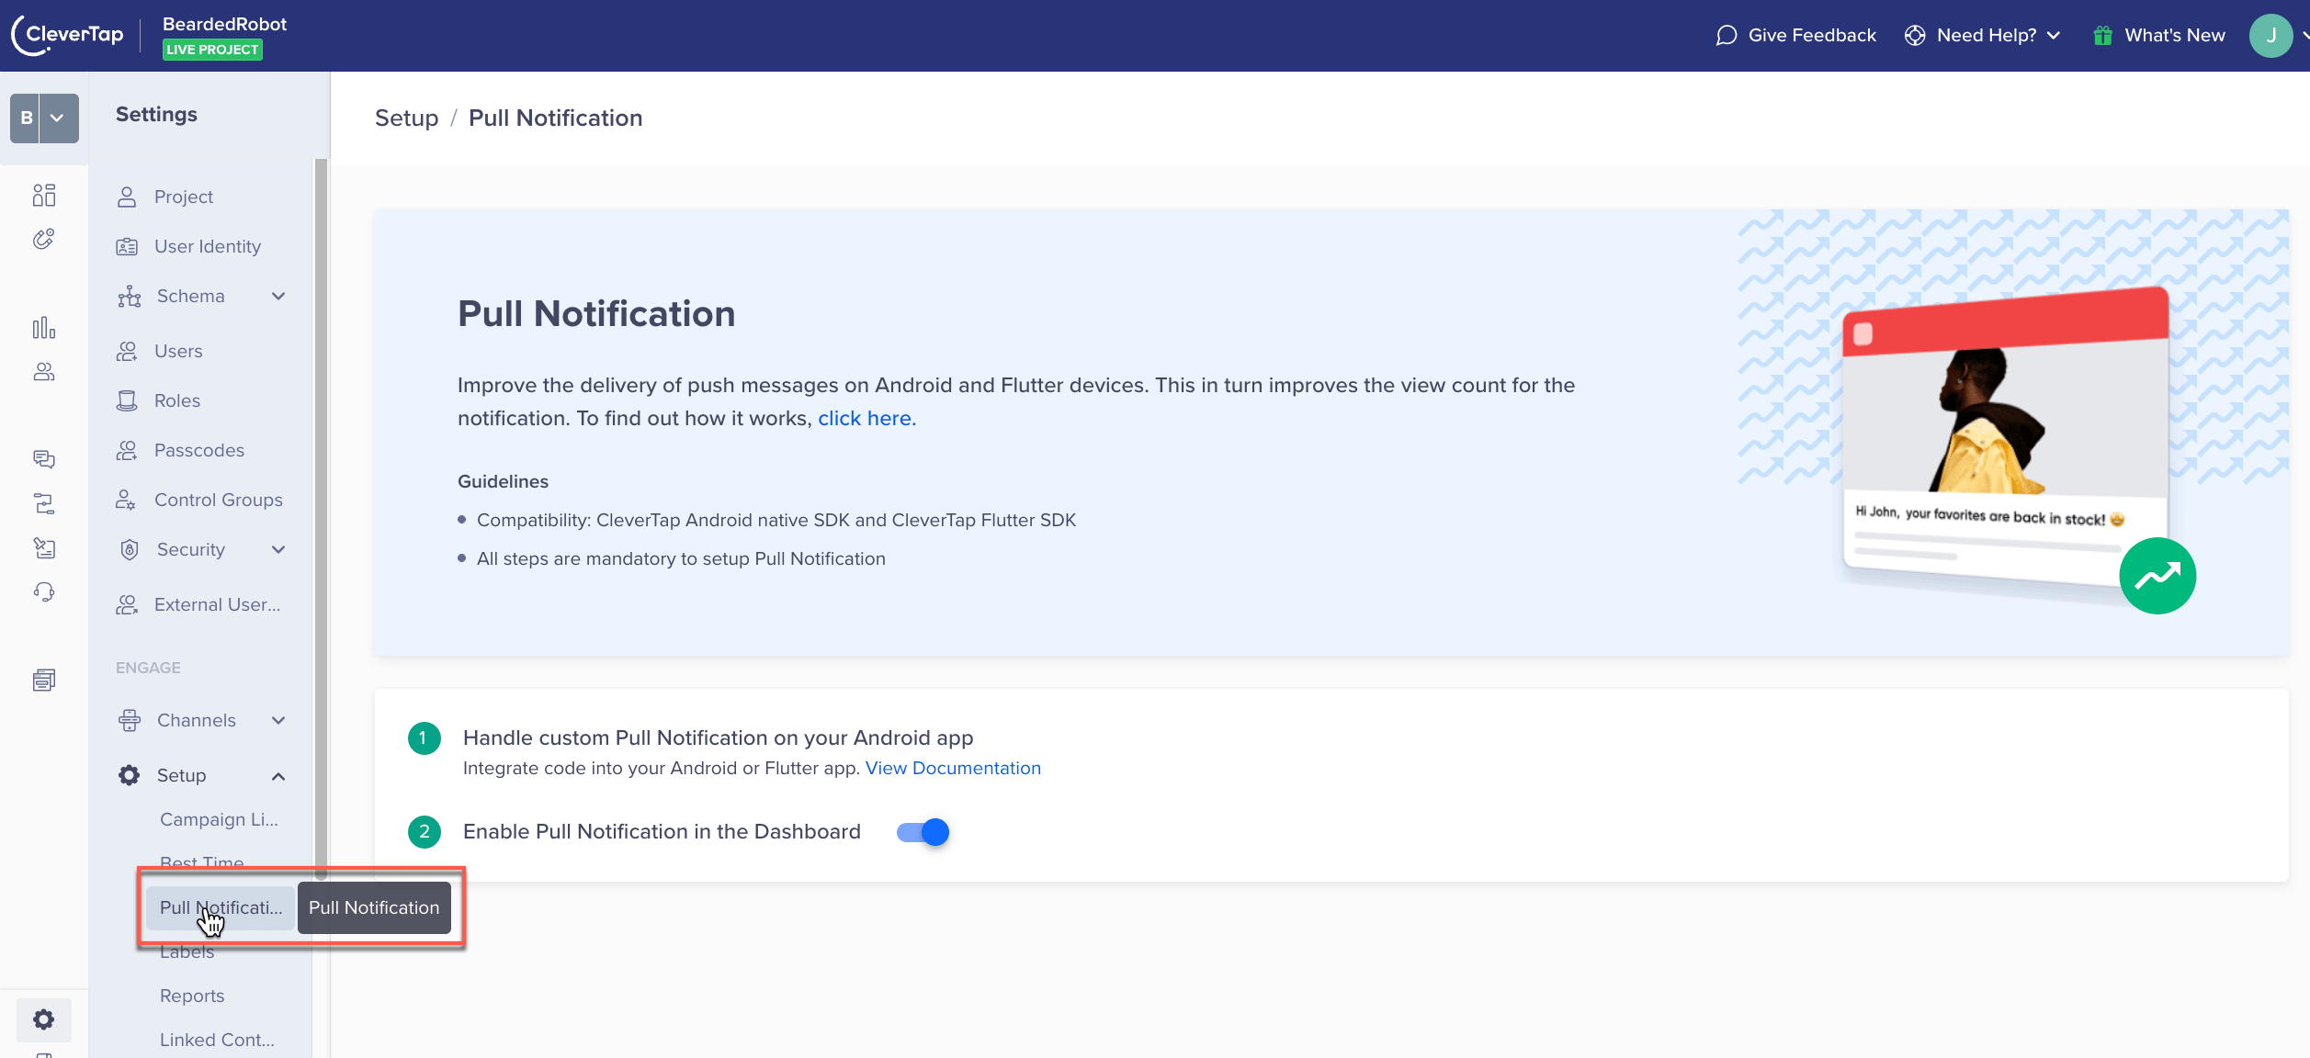This screenshot has height=1058, width=2310.
Task: Collapse the Setup section chevron
Action: (x=278, y=776)
